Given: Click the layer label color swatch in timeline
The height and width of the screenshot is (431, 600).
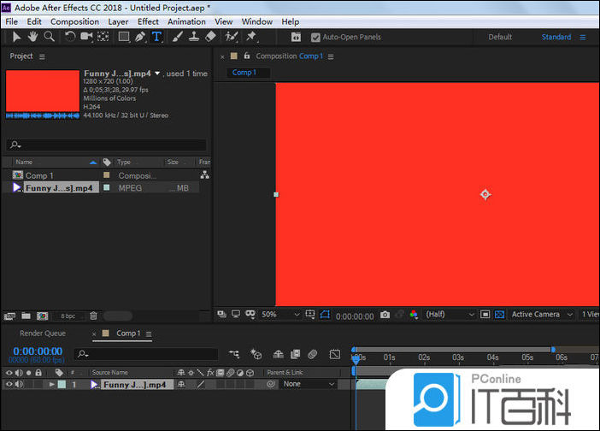Looking at the screenshot, I should (x=60, y=385).
